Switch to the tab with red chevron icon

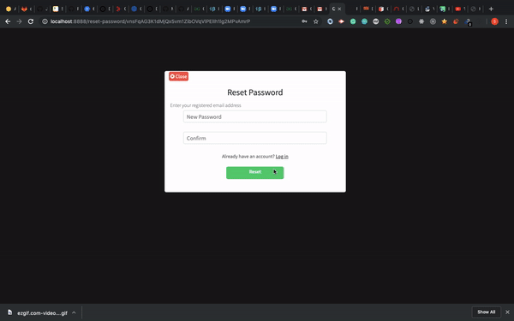click(118, 9)
